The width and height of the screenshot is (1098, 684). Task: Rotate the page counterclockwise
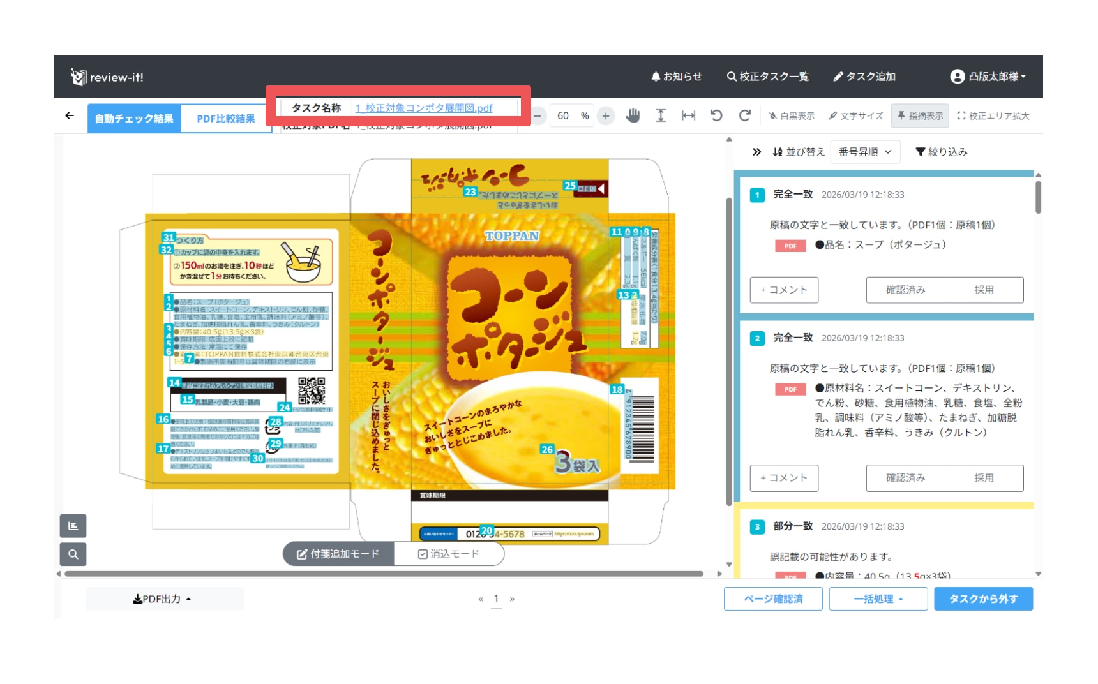point(716,115)
